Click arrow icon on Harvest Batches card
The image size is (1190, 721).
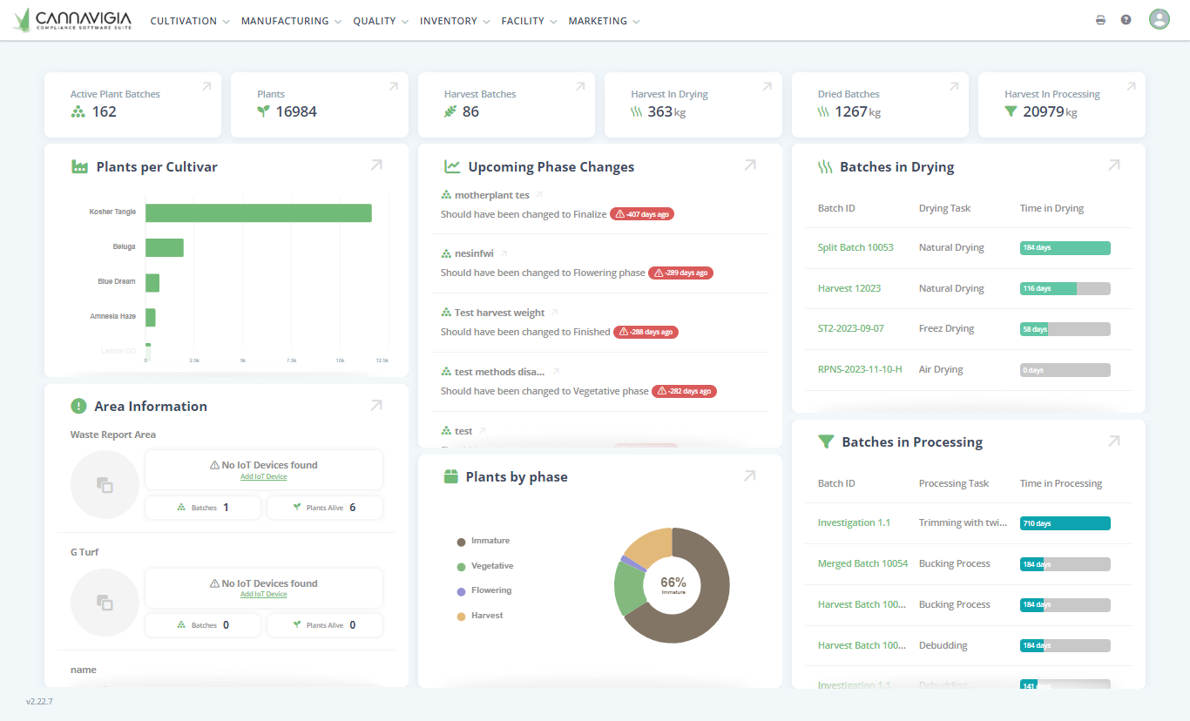coord(580,86)
